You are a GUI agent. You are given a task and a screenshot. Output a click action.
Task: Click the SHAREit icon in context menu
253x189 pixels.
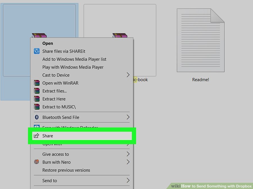click(37, 51)
